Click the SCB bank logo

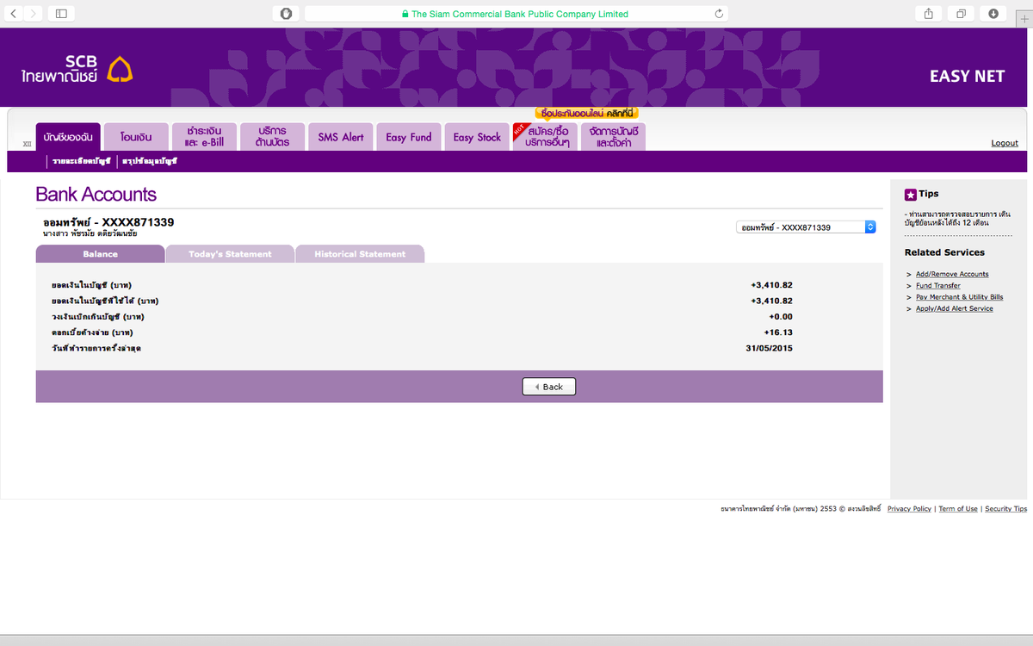[x=77, y=70]
